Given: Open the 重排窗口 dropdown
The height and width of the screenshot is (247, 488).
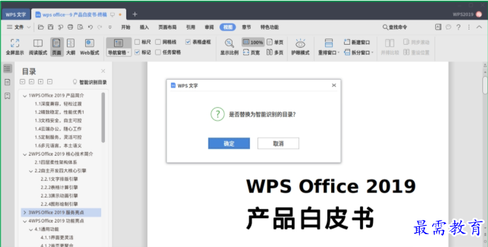Looking at the screenshot, I should [329, 53].
